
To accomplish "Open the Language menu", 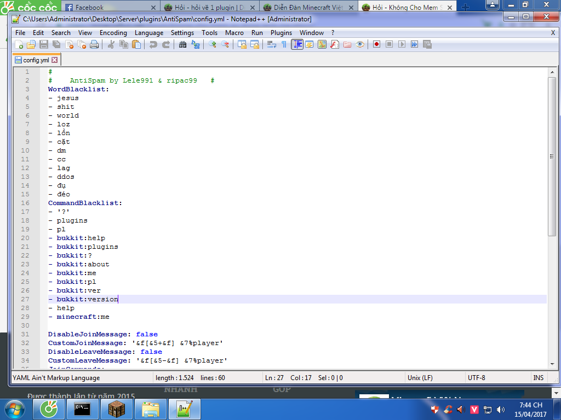I will click(x=149, y=33).
